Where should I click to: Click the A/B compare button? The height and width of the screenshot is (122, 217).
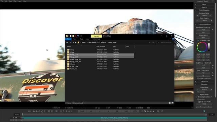pos(29,111)
